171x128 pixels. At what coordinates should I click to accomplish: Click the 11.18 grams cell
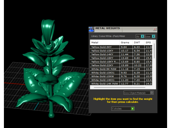click(126, 69)
